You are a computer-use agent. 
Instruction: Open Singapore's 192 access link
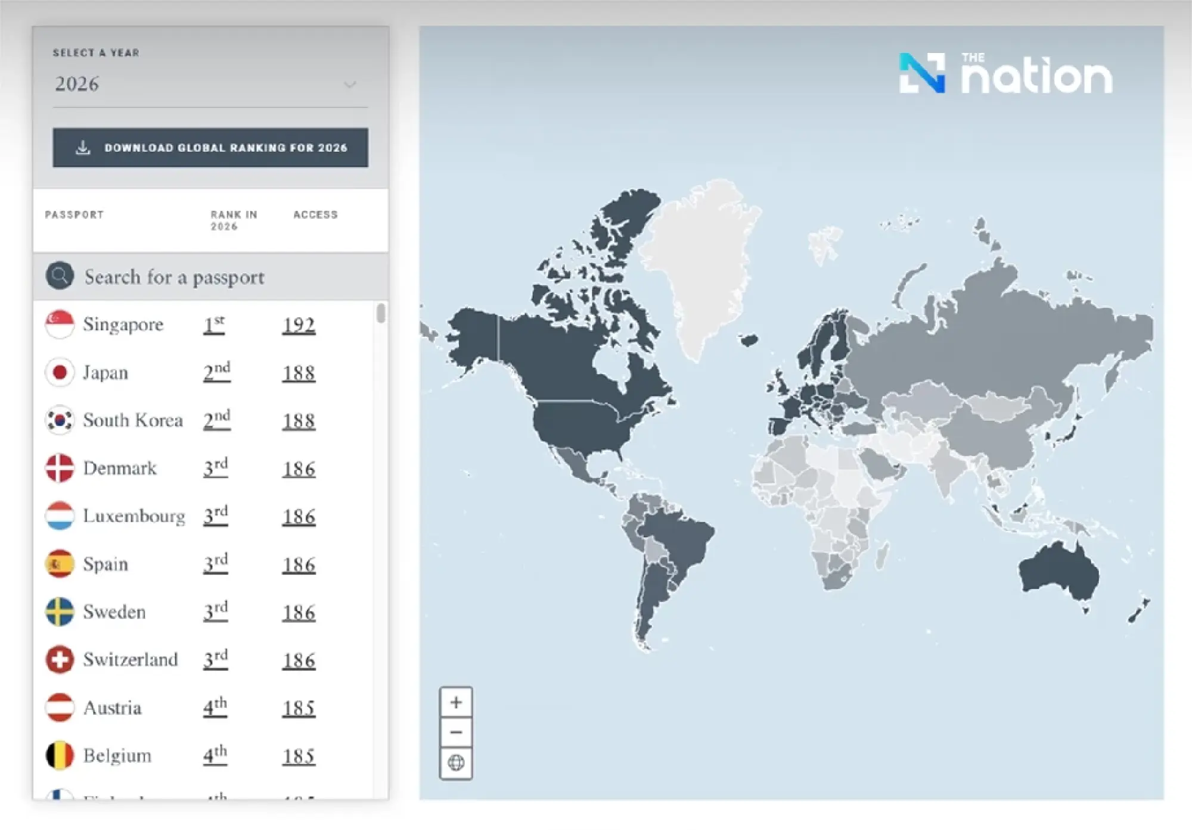coord(297,324)
